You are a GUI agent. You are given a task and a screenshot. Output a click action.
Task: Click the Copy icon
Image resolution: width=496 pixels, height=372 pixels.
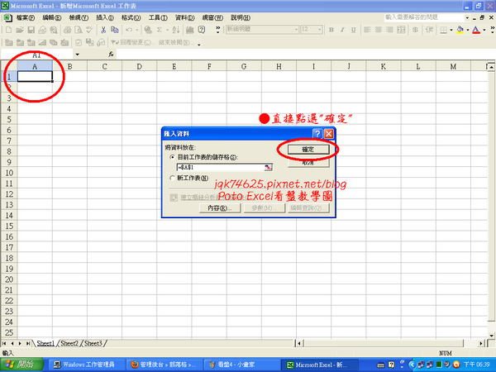pyautogui.click(x=115, y=30)
